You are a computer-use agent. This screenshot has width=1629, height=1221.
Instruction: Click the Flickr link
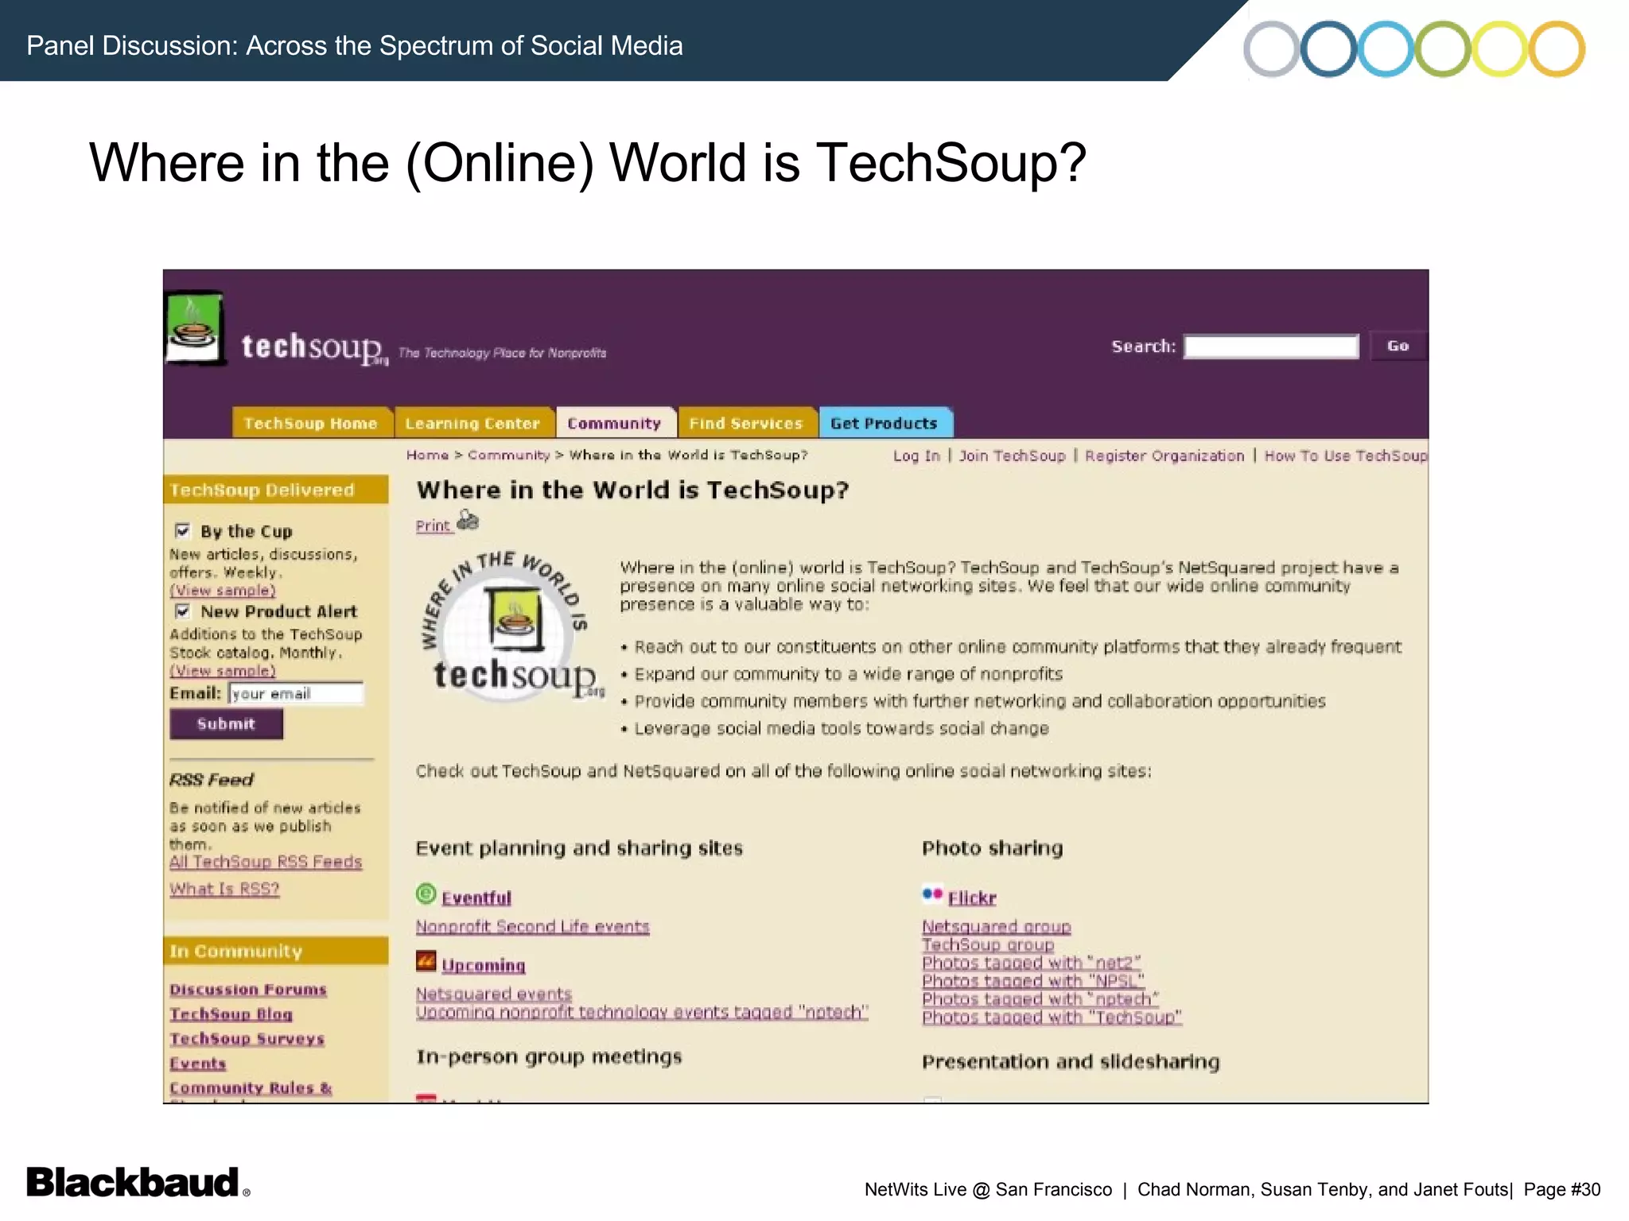(x=972, y=898)
